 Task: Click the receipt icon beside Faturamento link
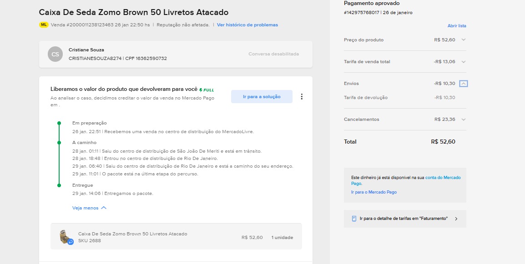pos(354,219)
